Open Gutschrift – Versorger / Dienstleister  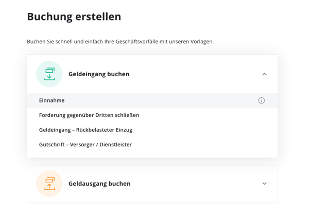click(85, 145)
